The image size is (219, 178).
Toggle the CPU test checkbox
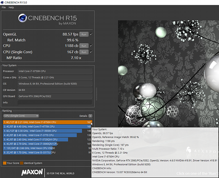coord(91,45)
